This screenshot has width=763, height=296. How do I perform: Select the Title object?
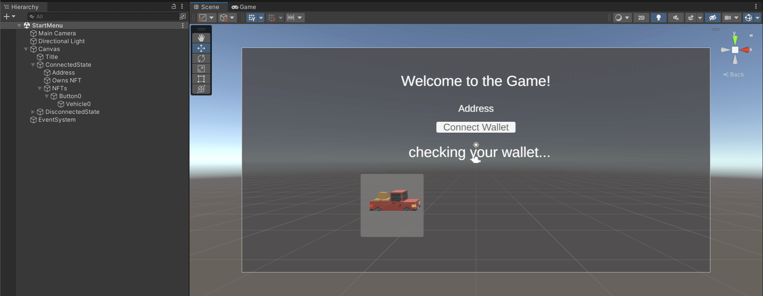51,57
